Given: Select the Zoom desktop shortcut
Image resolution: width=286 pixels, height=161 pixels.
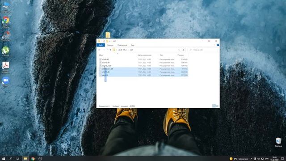Looking at the screenshot, I should (x=6, y=81).
